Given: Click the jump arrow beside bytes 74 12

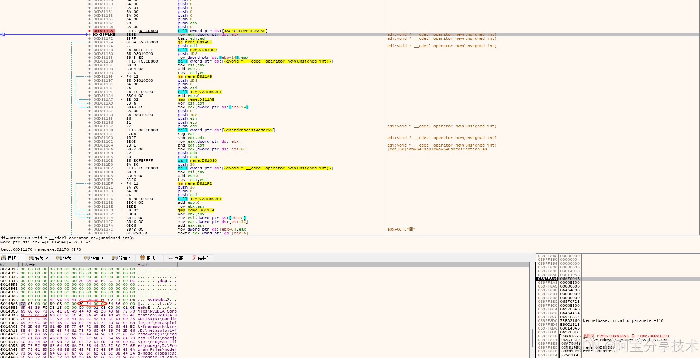Looking at the screenshot, I should 122,77.
